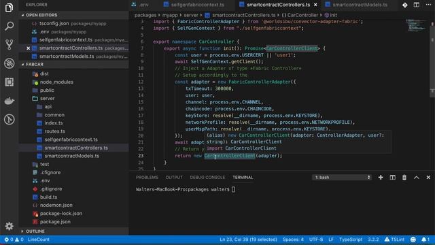
Task: Open the Docker view in activity bar
Action: pyautogui.click(x=9, y=101)
